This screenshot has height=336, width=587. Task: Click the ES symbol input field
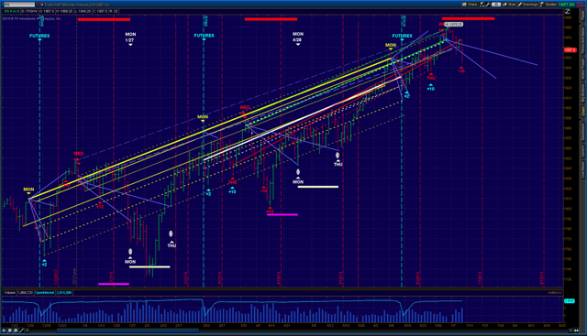click(18, 5)
